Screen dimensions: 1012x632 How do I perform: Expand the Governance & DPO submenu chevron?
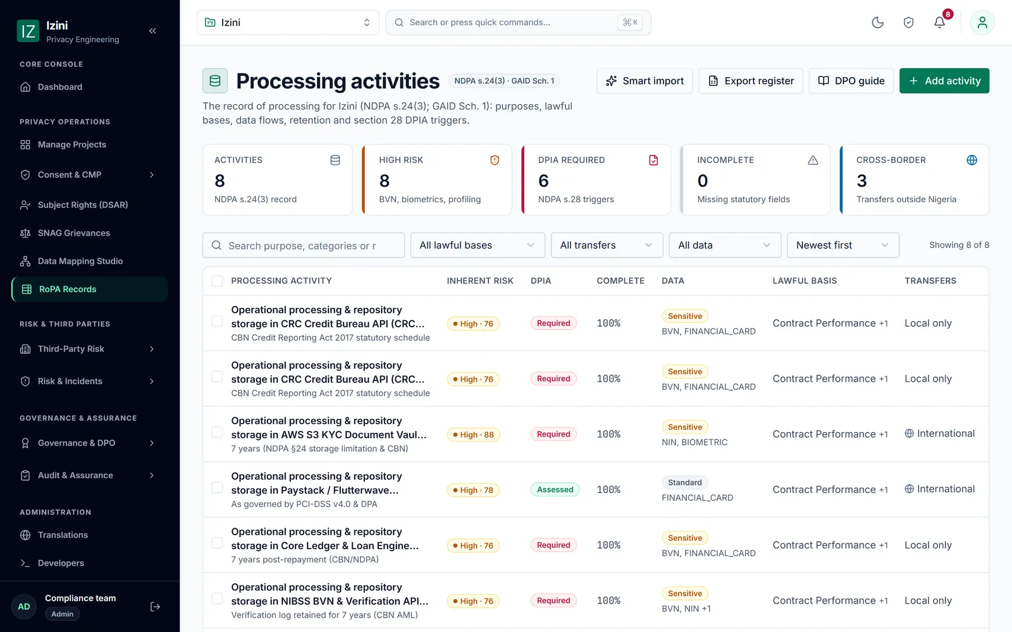pos(152,443)
